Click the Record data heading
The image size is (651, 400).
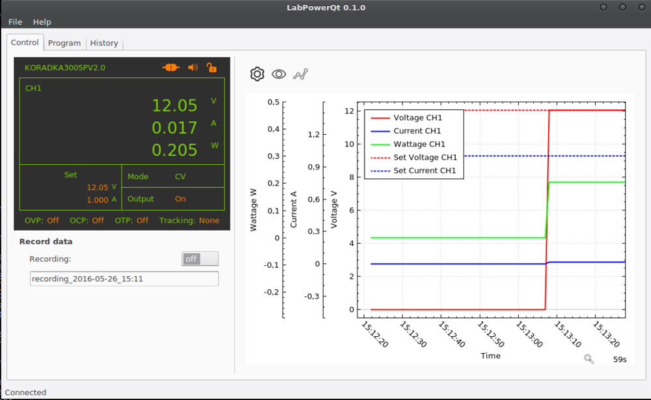(x=46, y=241)
